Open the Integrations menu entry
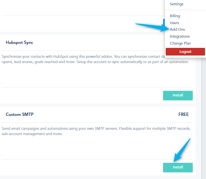 (x=180, y=36)
